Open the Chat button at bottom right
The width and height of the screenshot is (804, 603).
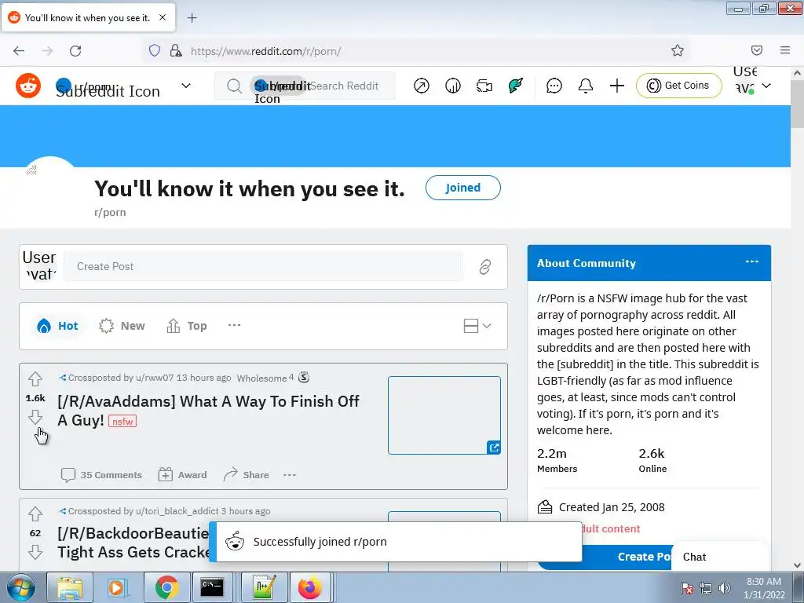point(720,557)
